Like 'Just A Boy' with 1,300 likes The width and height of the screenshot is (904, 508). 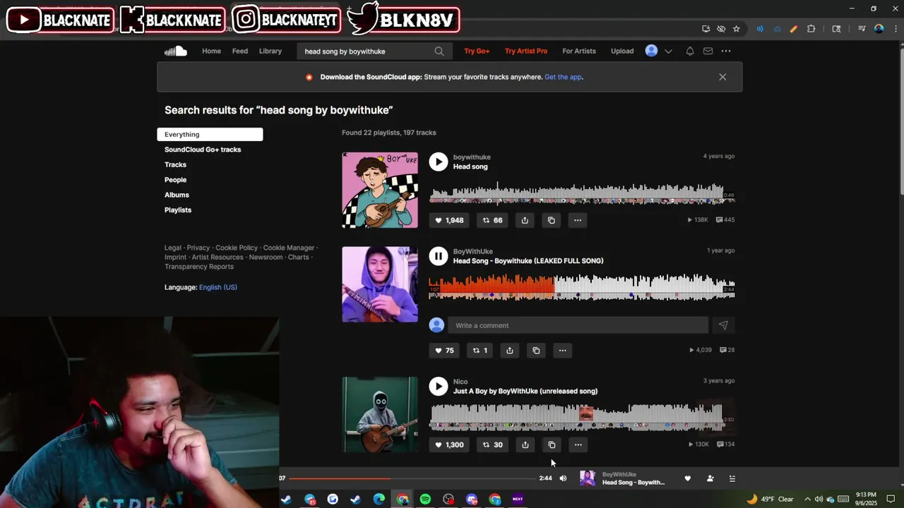tap(449, 445)
